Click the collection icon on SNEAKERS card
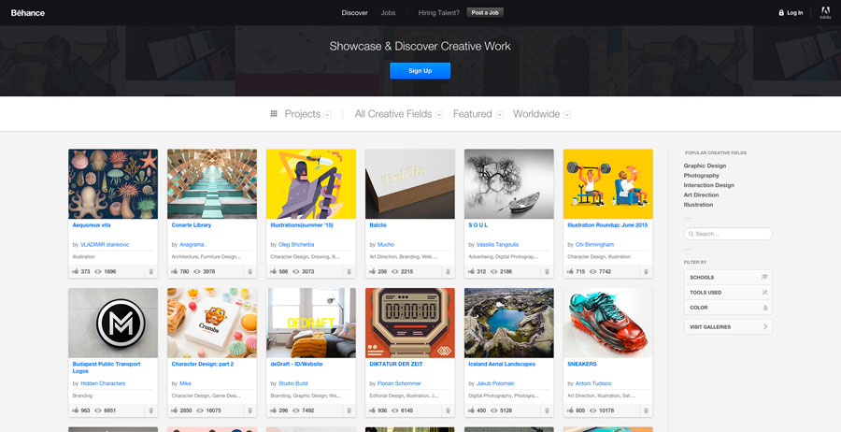The width and height of the screenshot is (841, 432). 646,411
